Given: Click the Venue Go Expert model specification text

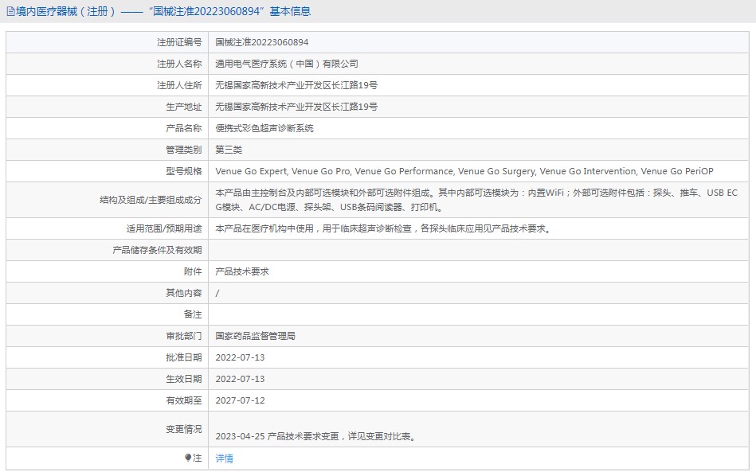Looking at the screenshot, I should pos(464,171).
